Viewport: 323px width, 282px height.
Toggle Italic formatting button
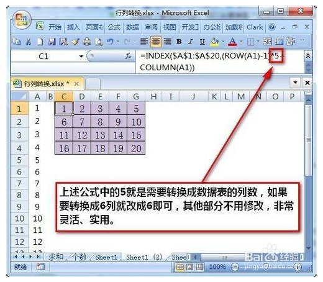click(x=191, y=42)
